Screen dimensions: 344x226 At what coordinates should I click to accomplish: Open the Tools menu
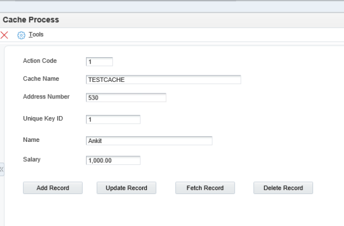tap(36, 34)
